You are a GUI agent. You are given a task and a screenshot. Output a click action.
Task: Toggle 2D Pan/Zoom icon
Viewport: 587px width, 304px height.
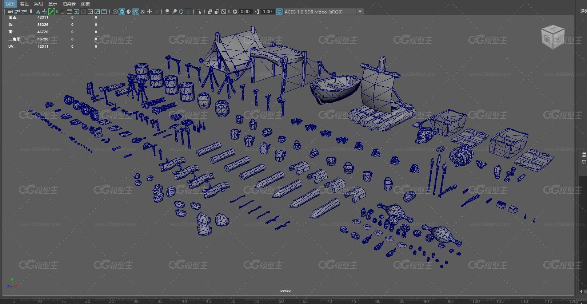coord(45,12)
